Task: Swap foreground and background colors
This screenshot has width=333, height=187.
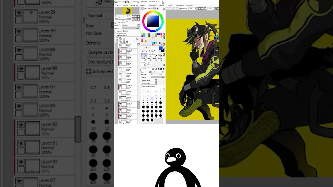Action: pyautogui.click(x=164, y=47)
